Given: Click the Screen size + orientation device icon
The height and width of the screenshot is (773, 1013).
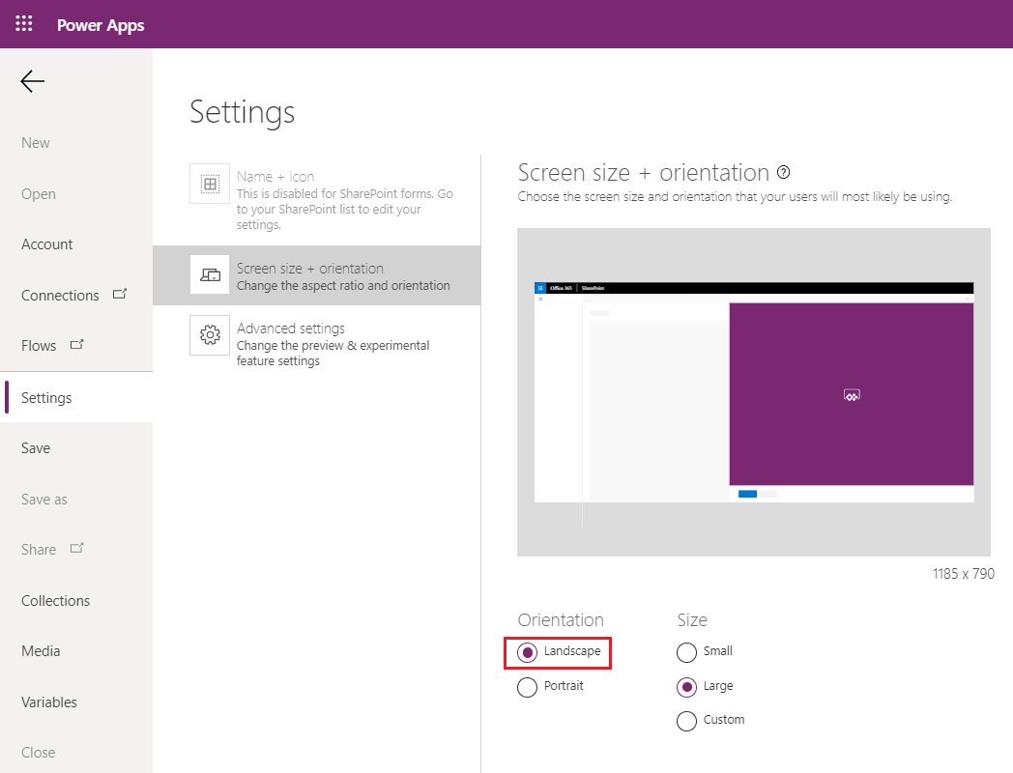Looking at the screenshot, I should pos(210,275).
